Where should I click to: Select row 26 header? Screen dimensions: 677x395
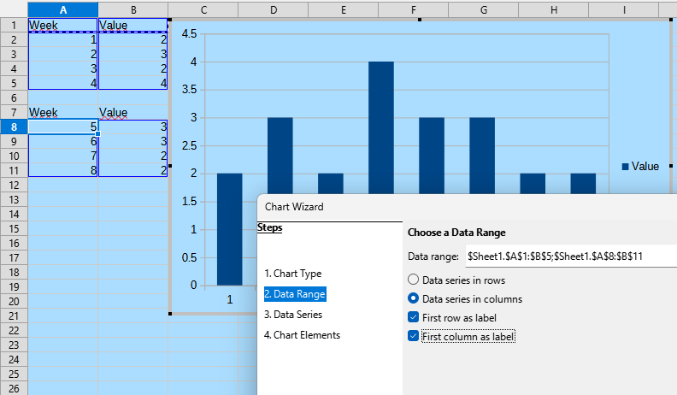(14, 389)
